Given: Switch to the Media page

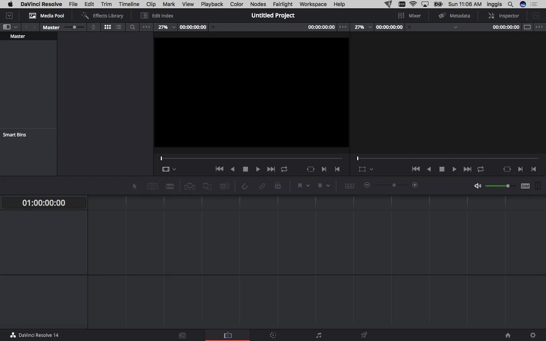Looking at the screenshot, I should (182, 335).
